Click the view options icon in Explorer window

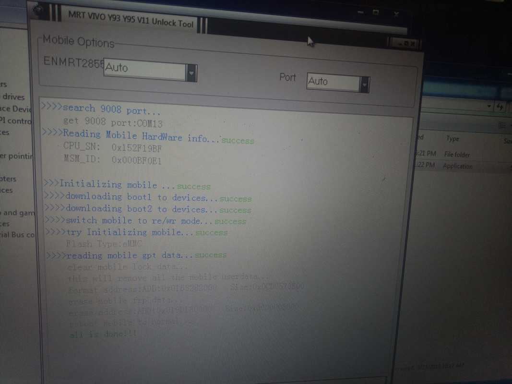coord(502,125)
